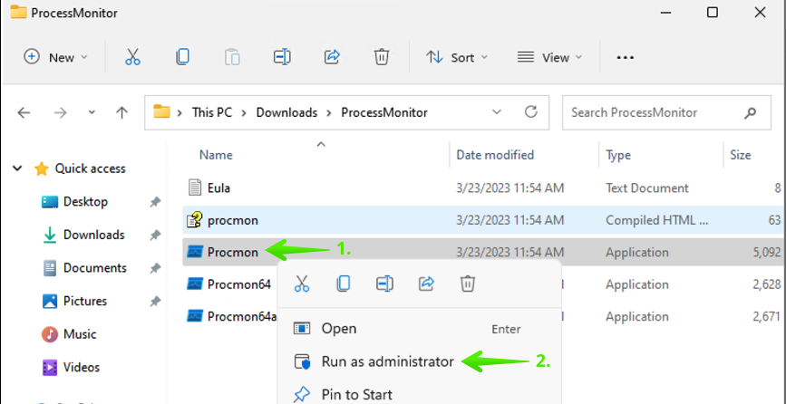
Task: Open Pictures in the sidebar
Action: click(x=85, y=301)
